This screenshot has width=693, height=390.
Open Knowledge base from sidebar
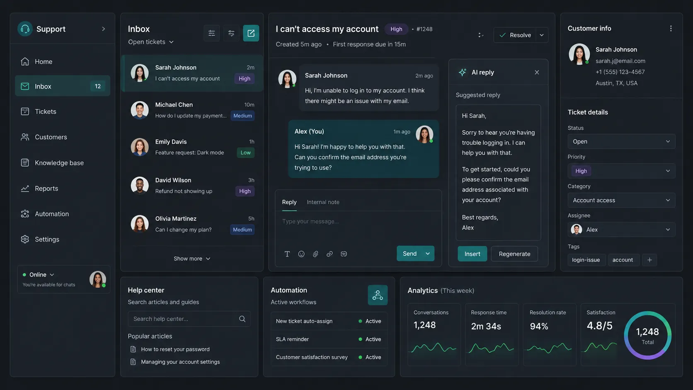click(63, 163)
